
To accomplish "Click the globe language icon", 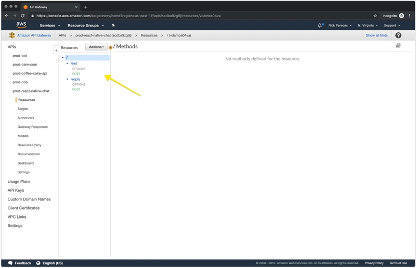I will [x=38, y=263].
